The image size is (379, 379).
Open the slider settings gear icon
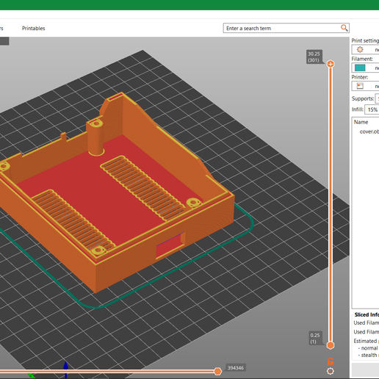[x=331, y=371]
